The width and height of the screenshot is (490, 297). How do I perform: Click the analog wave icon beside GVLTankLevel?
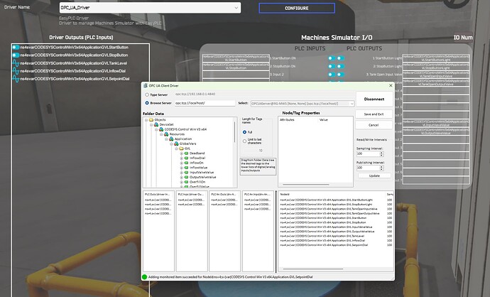coord(16,63)
